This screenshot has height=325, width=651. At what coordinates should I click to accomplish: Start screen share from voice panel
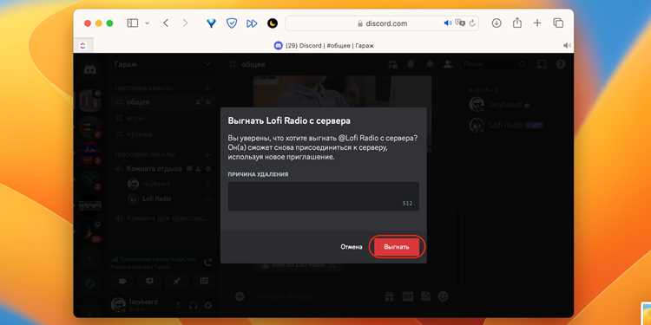click(x=150, y=281)
